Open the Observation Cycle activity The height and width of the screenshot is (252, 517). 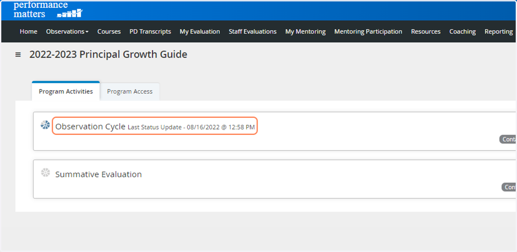[x=90, y=126]
